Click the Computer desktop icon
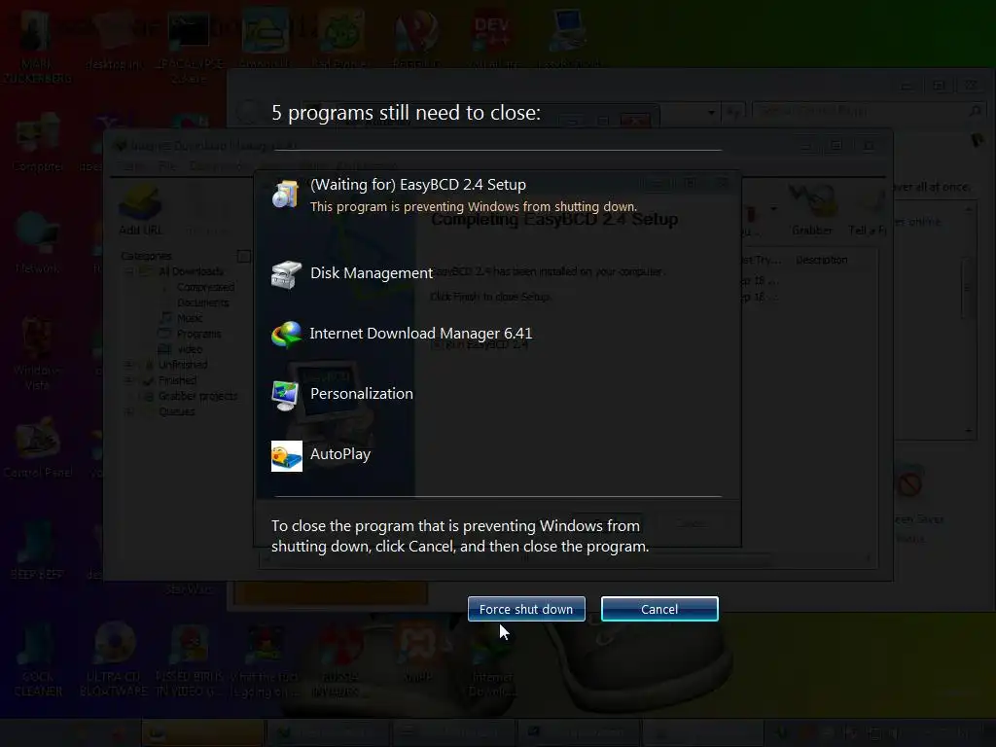Image resolution: width=996 pixels, height=747 pixels. [x=38, y=143]
